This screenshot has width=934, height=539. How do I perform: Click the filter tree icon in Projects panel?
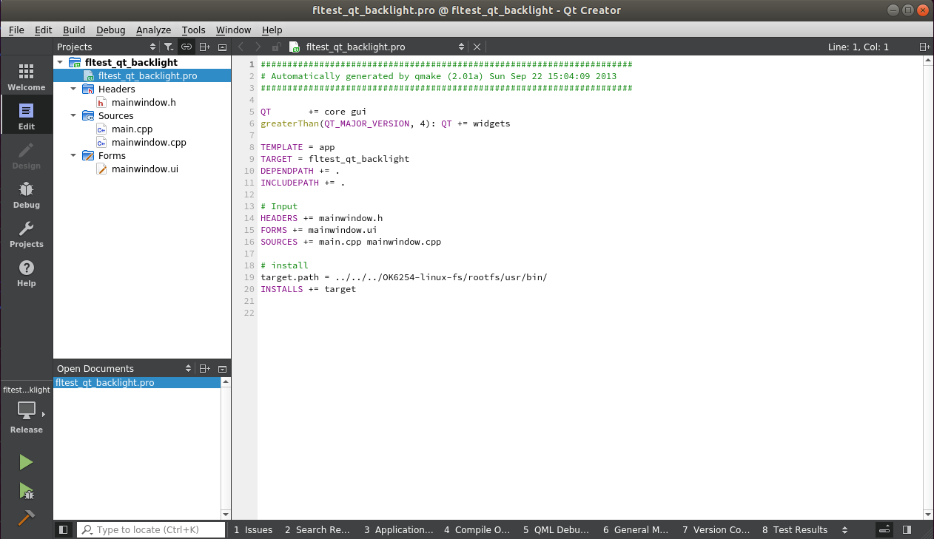(169, 47)
